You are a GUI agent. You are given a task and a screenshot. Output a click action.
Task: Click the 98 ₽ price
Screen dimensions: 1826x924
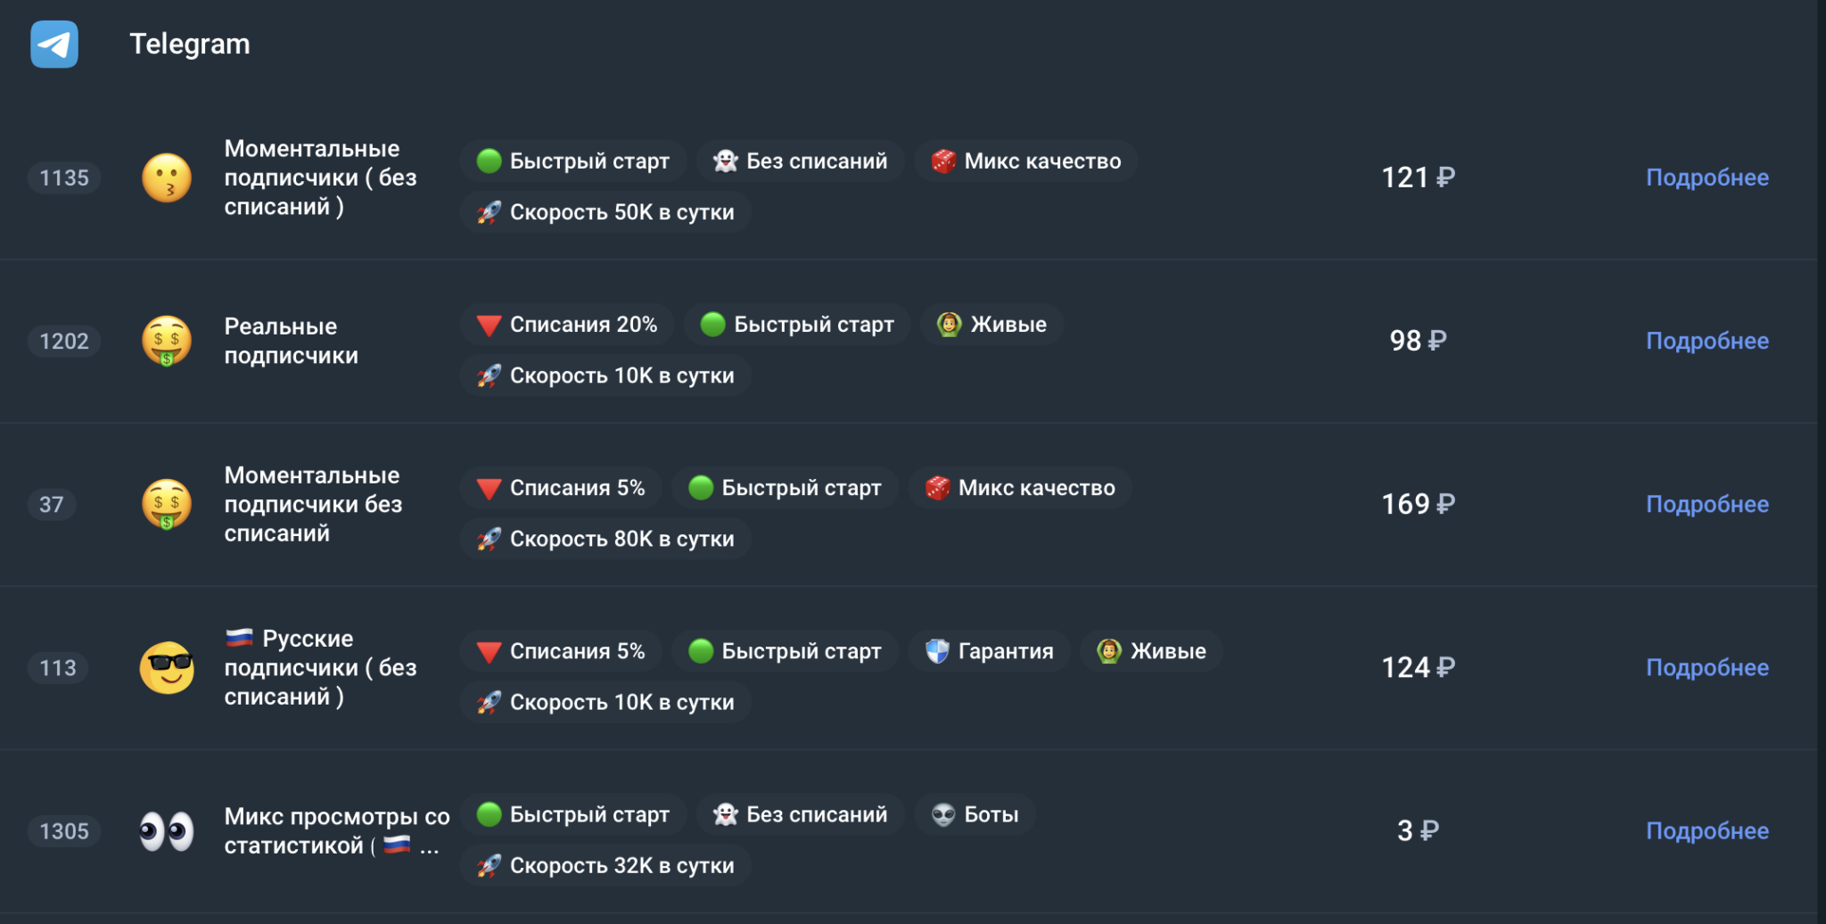click(x=1418, y=341)
